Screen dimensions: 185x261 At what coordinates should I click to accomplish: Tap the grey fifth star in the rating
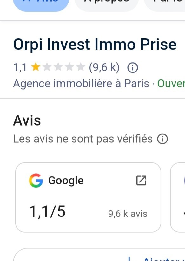[81, 67]
